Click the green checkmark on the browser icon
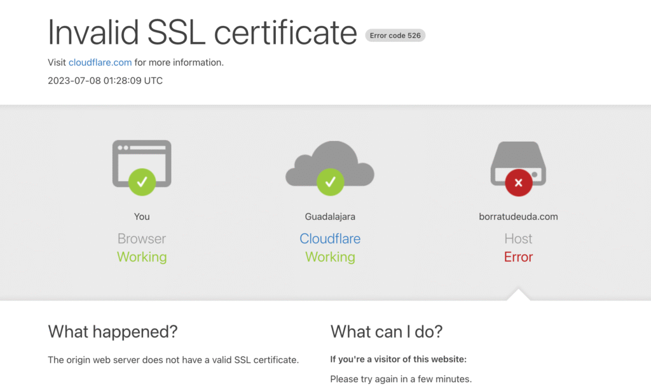Screen dimensions: 651x389 click(142, 182)
